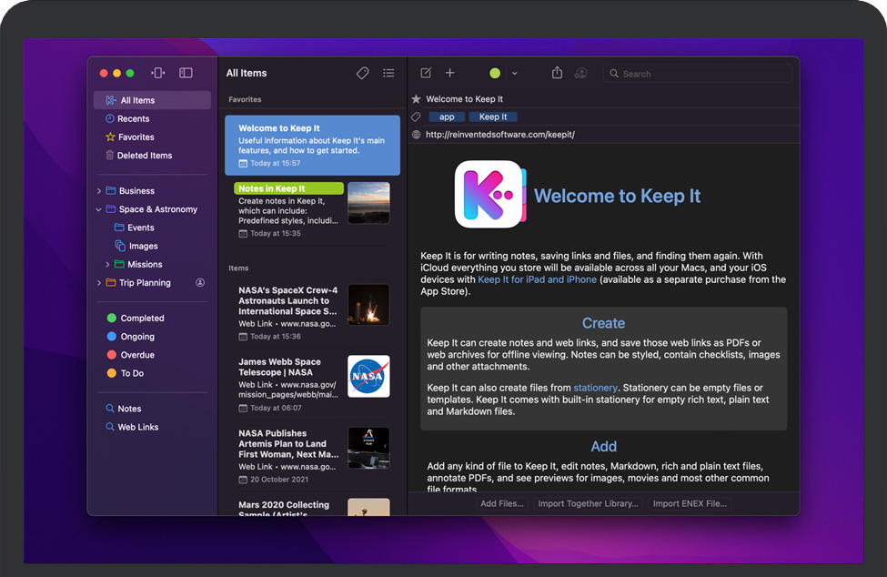Toggle the sidebar visibility button
The height and width of the screenshot is (577, 887).
pos(186,73)
